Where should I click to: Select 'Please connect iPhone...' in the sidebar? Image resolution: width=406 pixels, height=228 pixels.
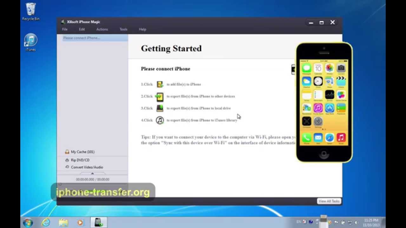95,38
